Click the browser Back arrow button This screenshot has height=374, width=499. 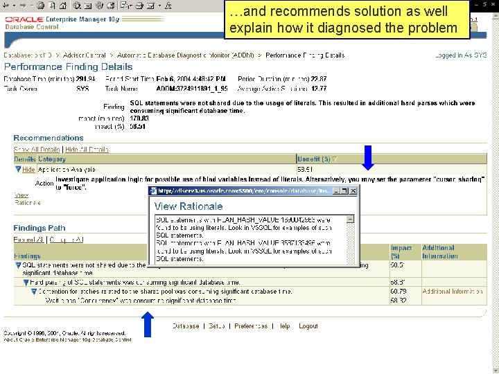point(6,6)
